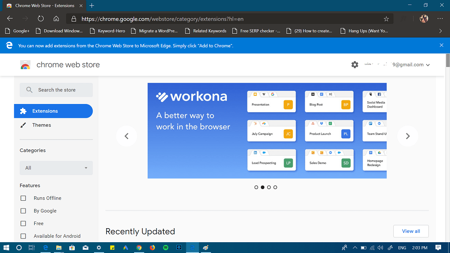Screen dimensions: 450x253
Task: Open the Action Center notifications icon
Action: (x=438, y=248)
